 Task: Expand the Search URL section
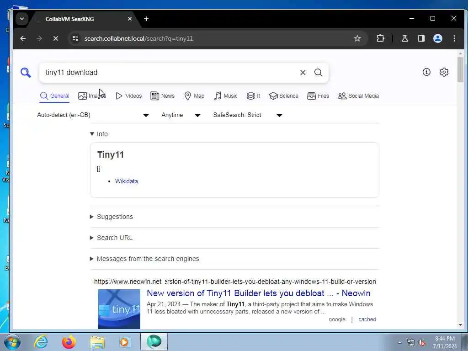click(x=111, y=238)
